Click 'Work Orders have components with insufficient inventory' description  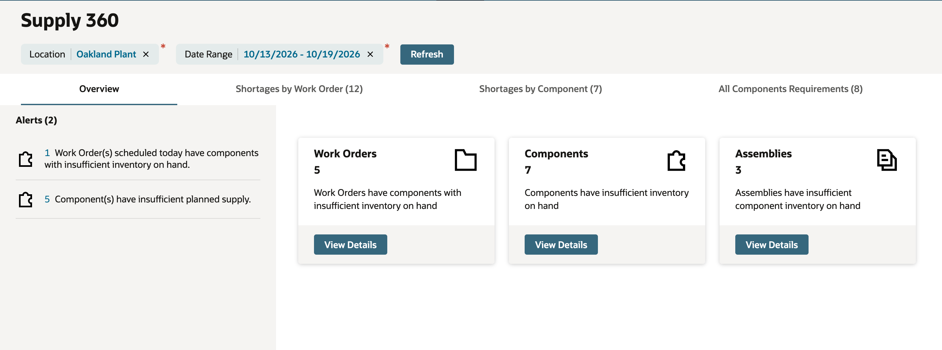[387, 199]
